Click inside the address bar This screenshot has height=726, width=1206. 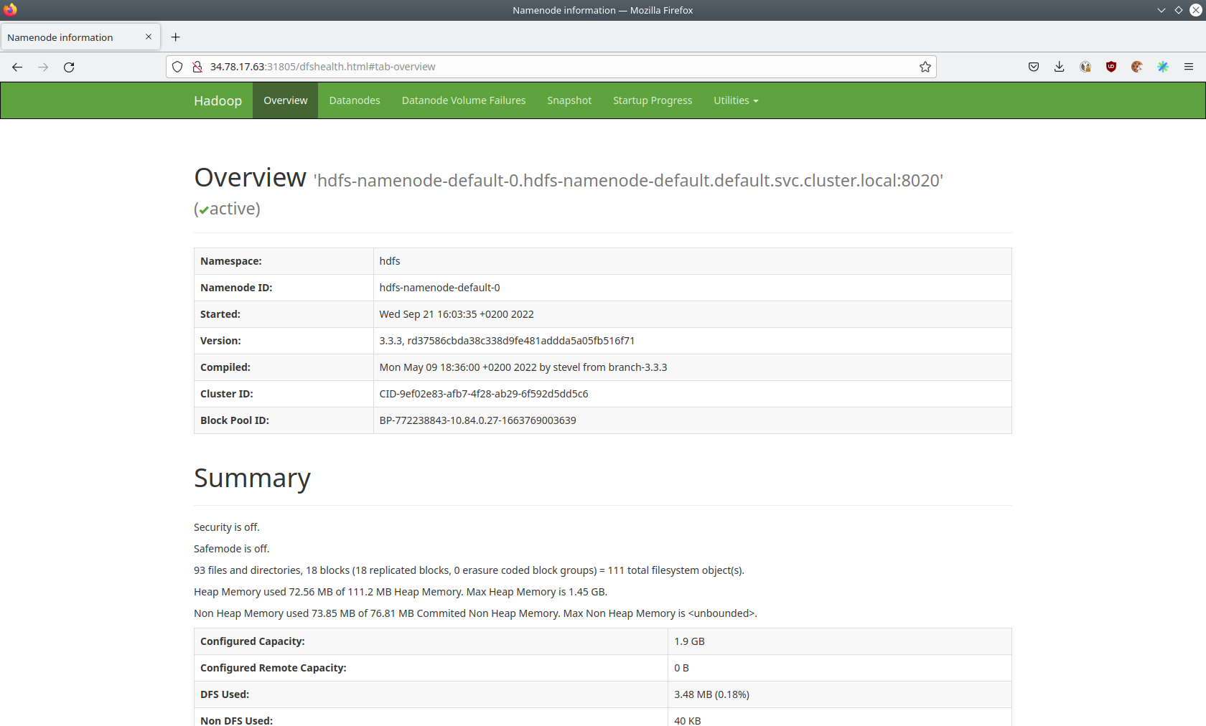(x=502, y=67)
